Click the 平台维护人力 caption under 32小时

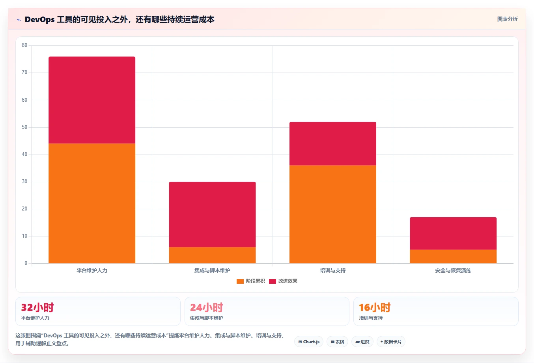tap(35, 318)
